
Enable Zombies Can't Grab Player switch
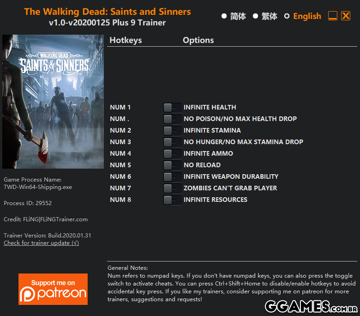[172, 188]
